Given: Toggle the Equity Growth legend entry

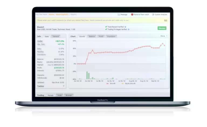Looking at the screenshot, I should [x=129, y=83].
